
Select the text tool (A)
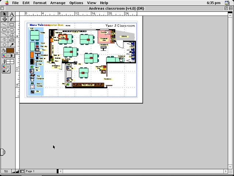(x=12, y=14)
